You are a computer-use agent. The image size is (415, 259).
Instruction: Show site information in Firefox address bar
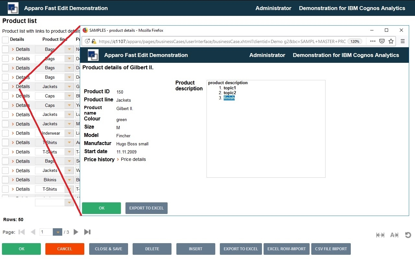pos(87,41)
